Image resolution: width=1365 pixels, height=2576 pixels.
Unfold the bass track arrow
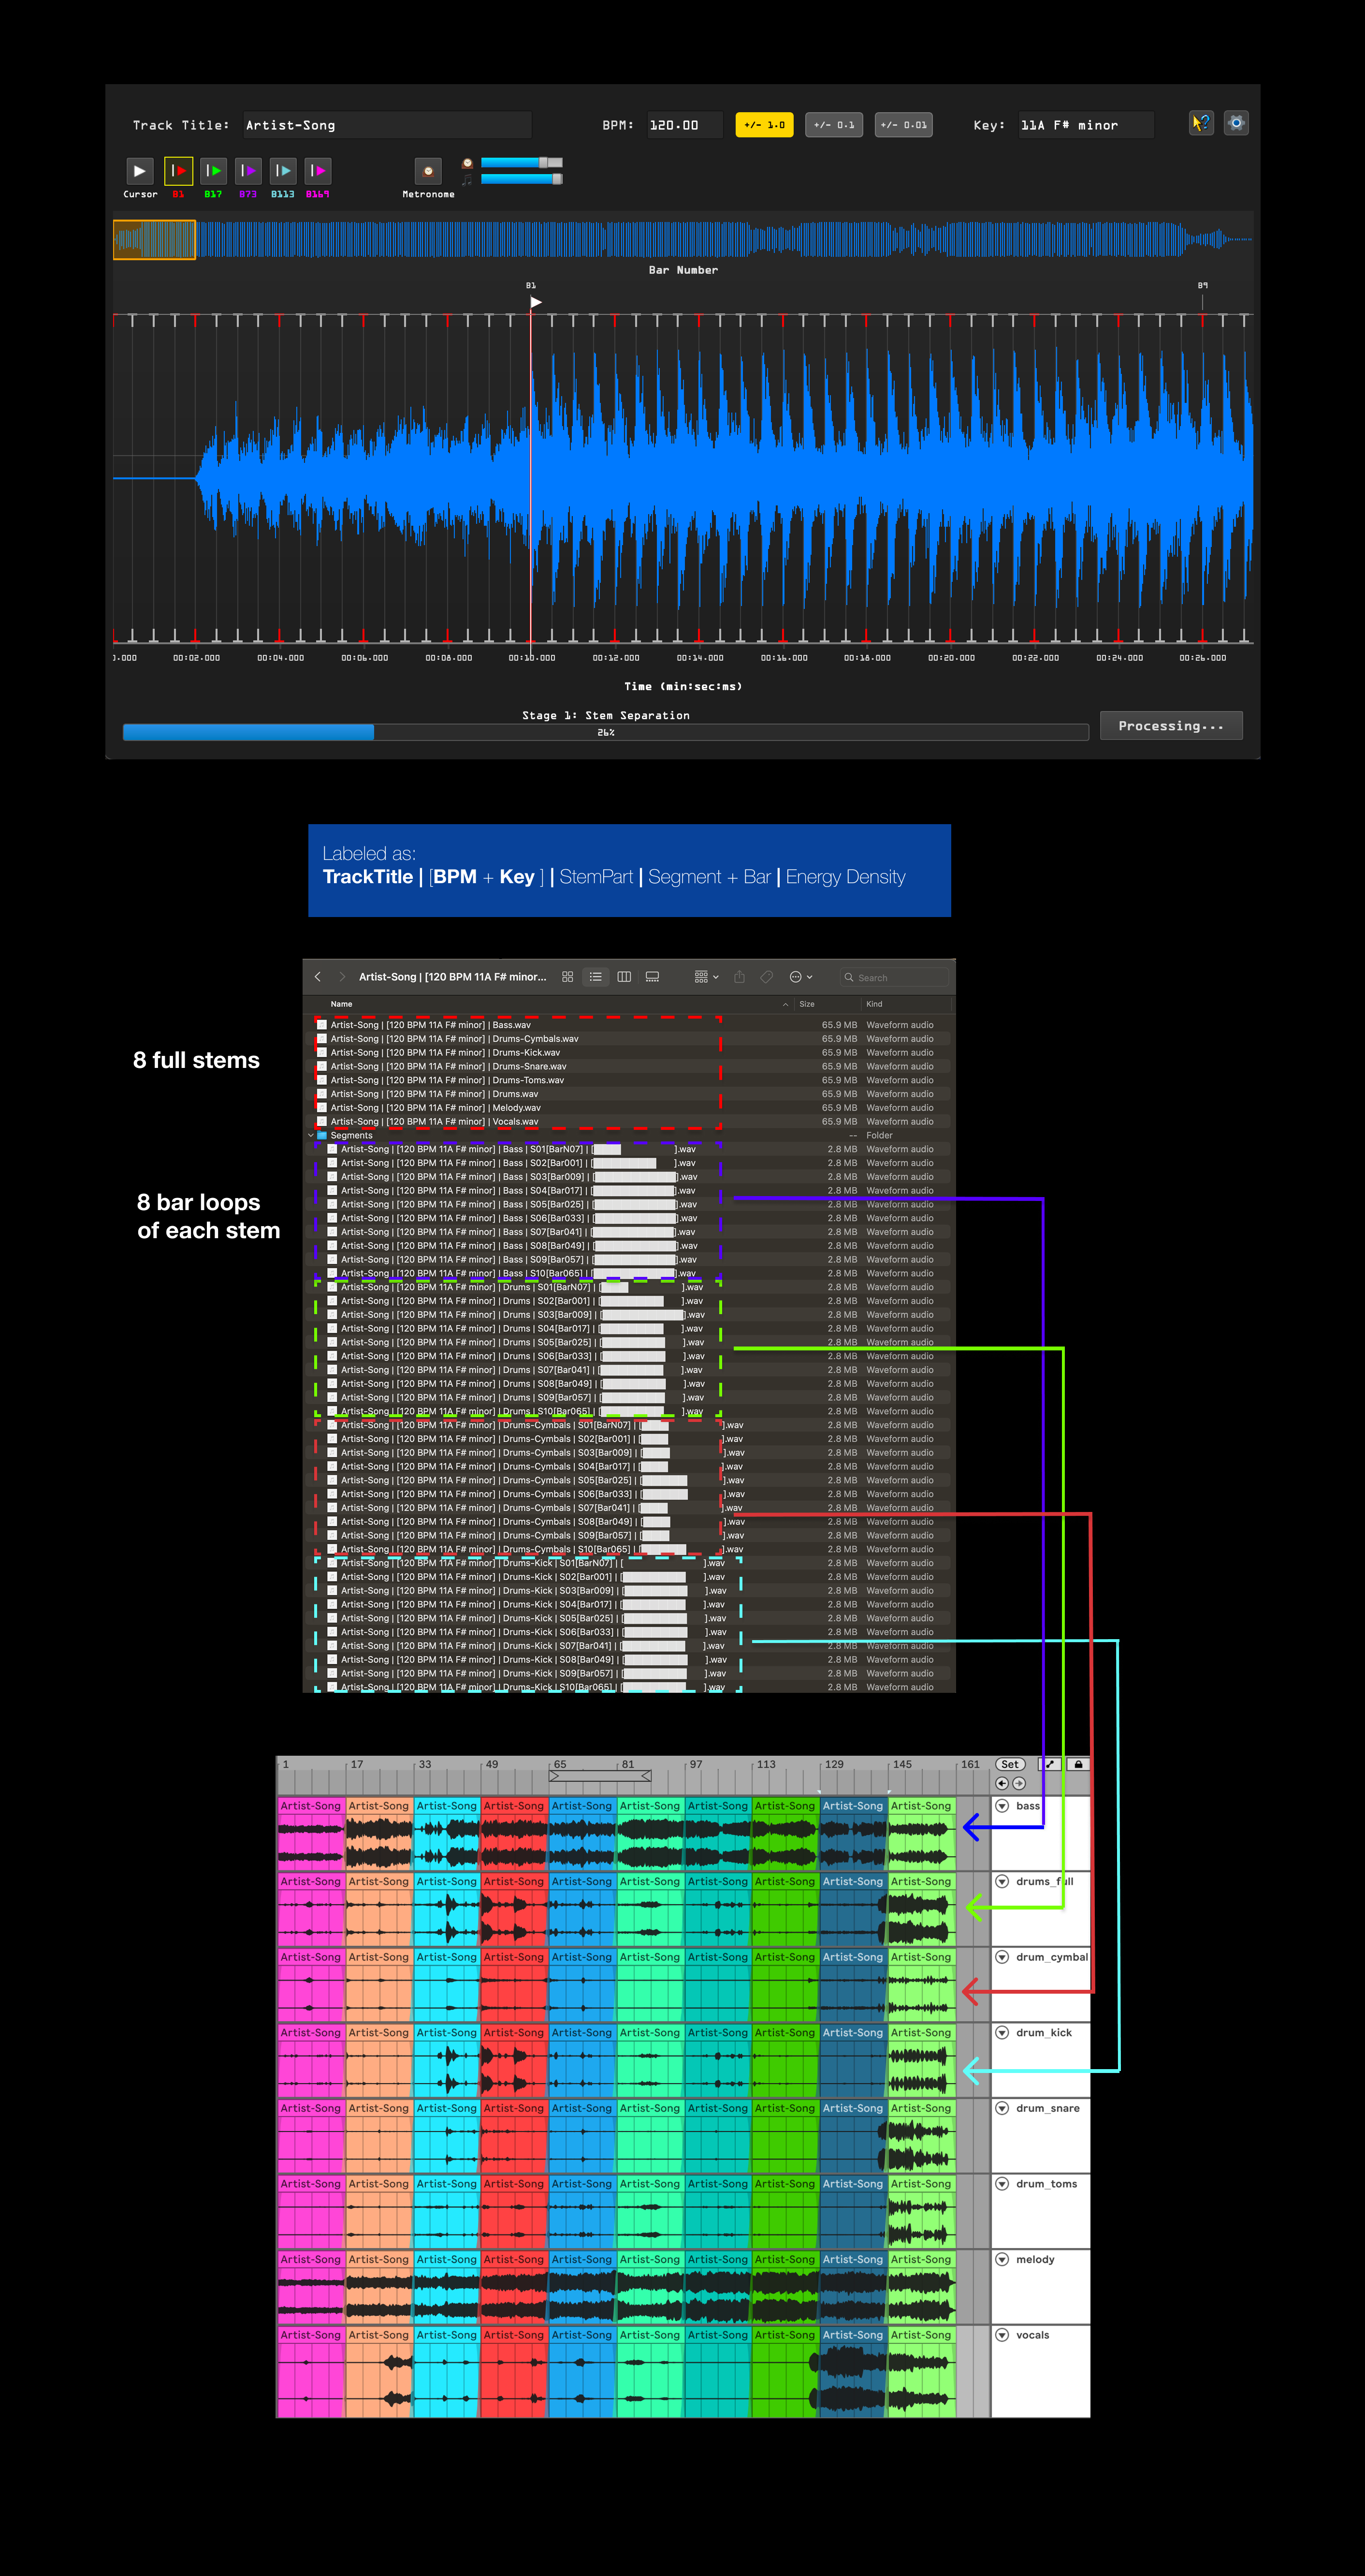[1002, 1806]
